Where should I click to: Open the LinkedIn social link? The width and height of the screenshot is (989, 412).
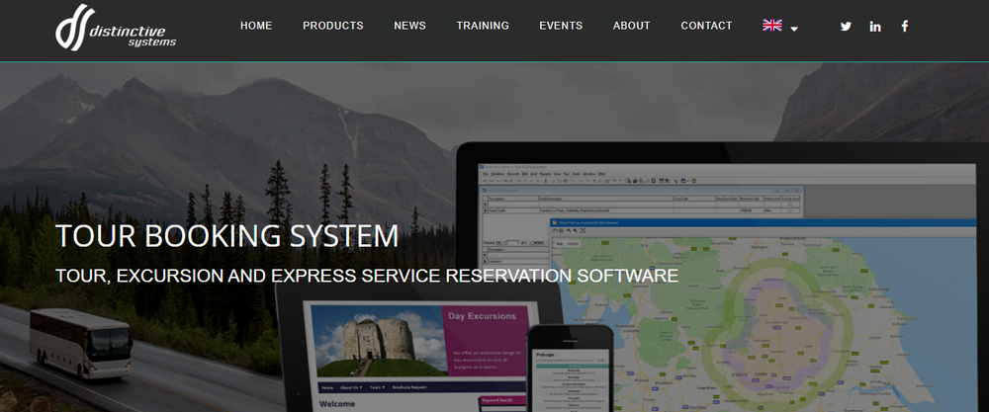(875, 27)
